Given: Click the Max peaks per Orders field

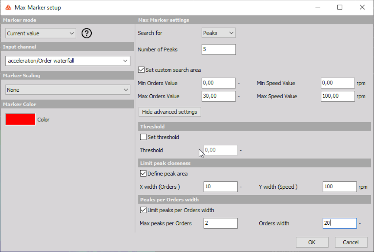Looking at the screenshot, I should (x=220, y=223).
